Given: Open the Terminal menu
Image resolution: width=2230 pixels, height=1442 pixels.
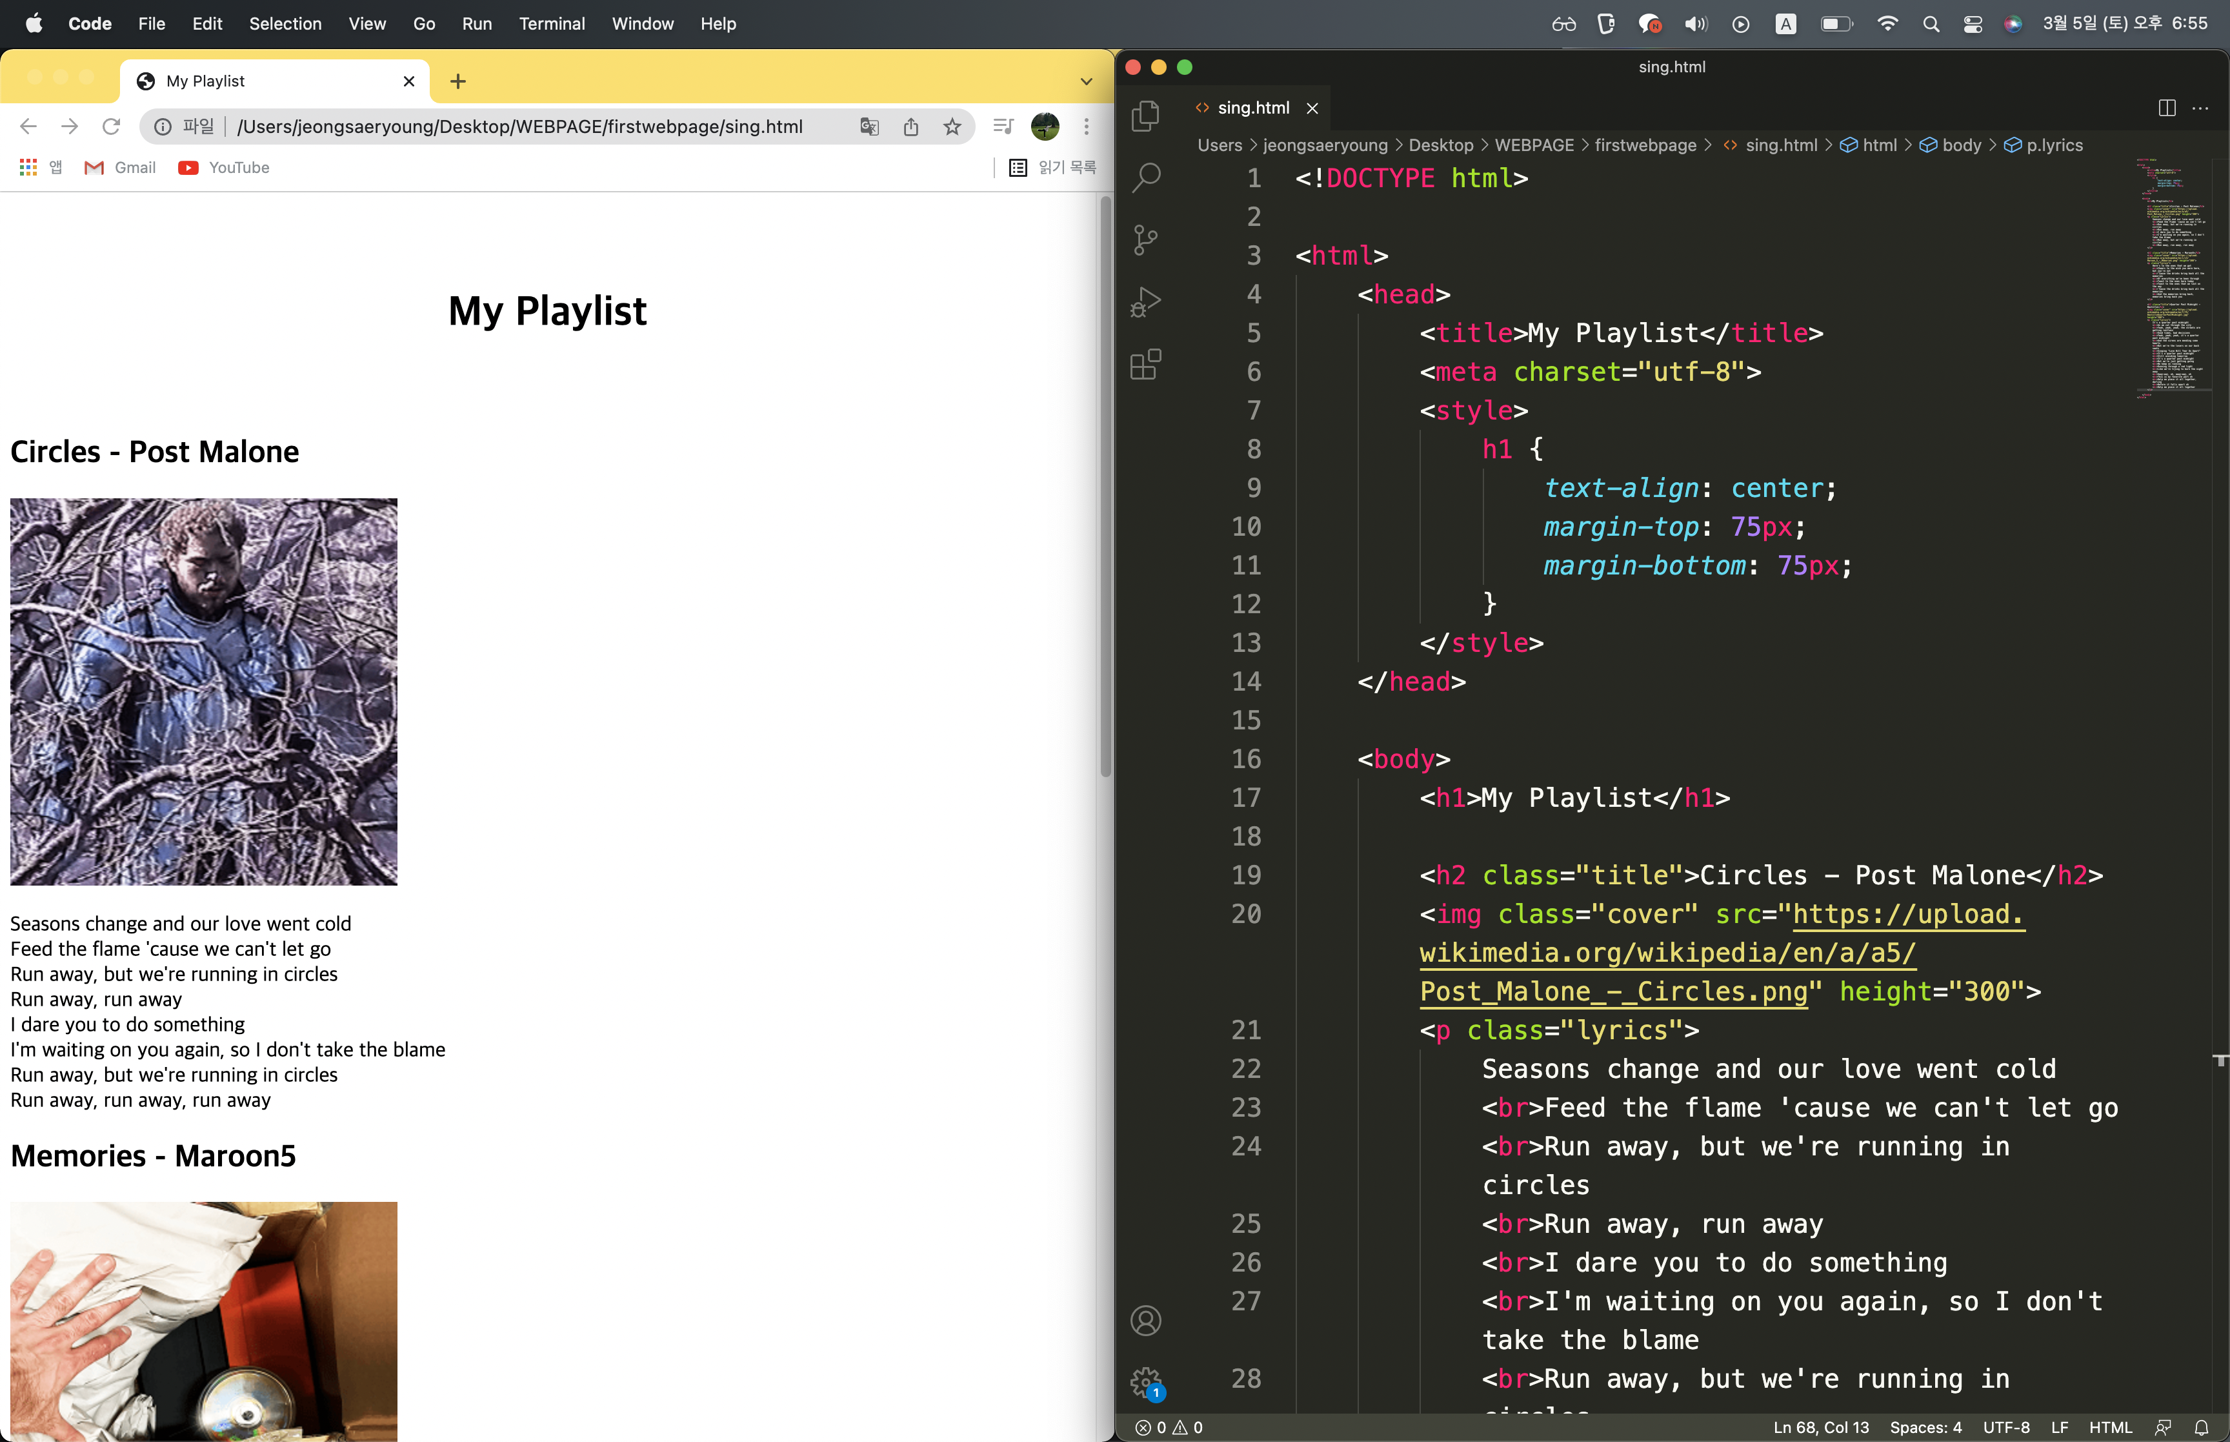Looking at the screenshot, I should pos(551,23).
